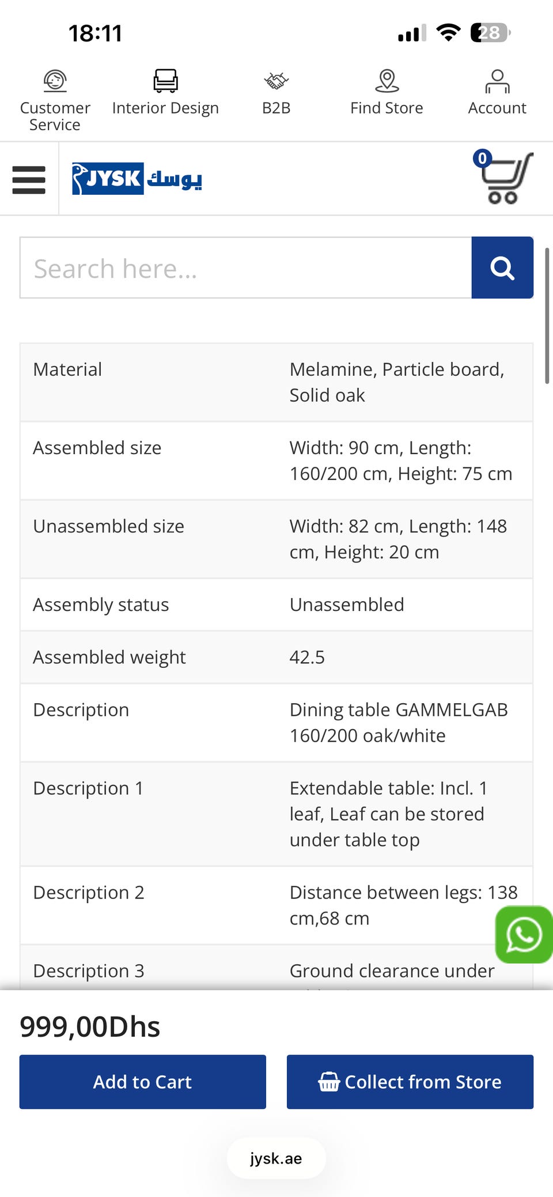Screen dimensions: 553x1197
Task: Tap the B2B handshake icon
Action: click(x=276, y=81)
